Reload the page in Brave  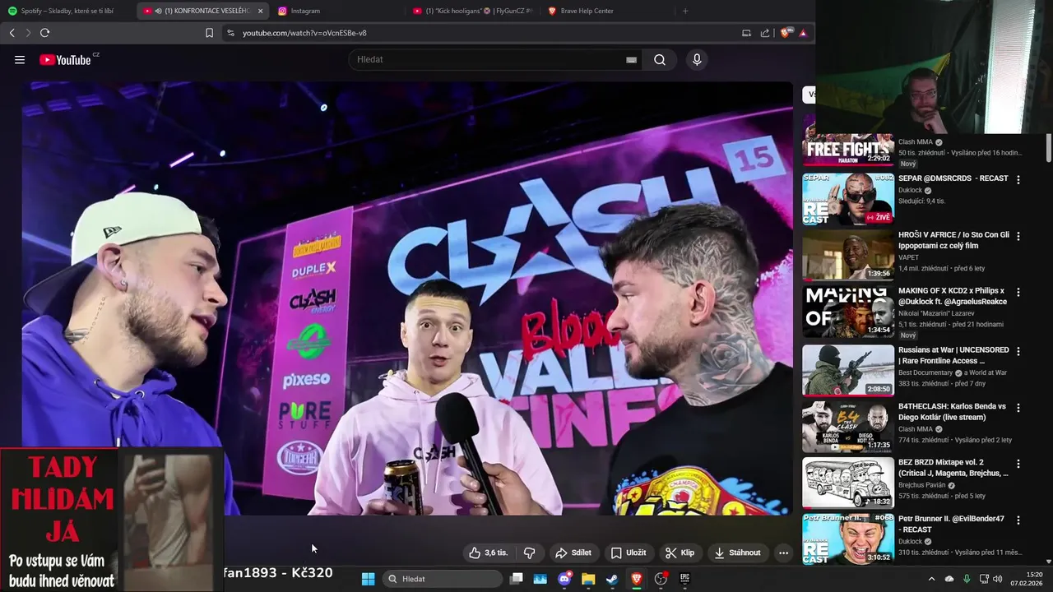pyautogui.click(x=44, y=33)
